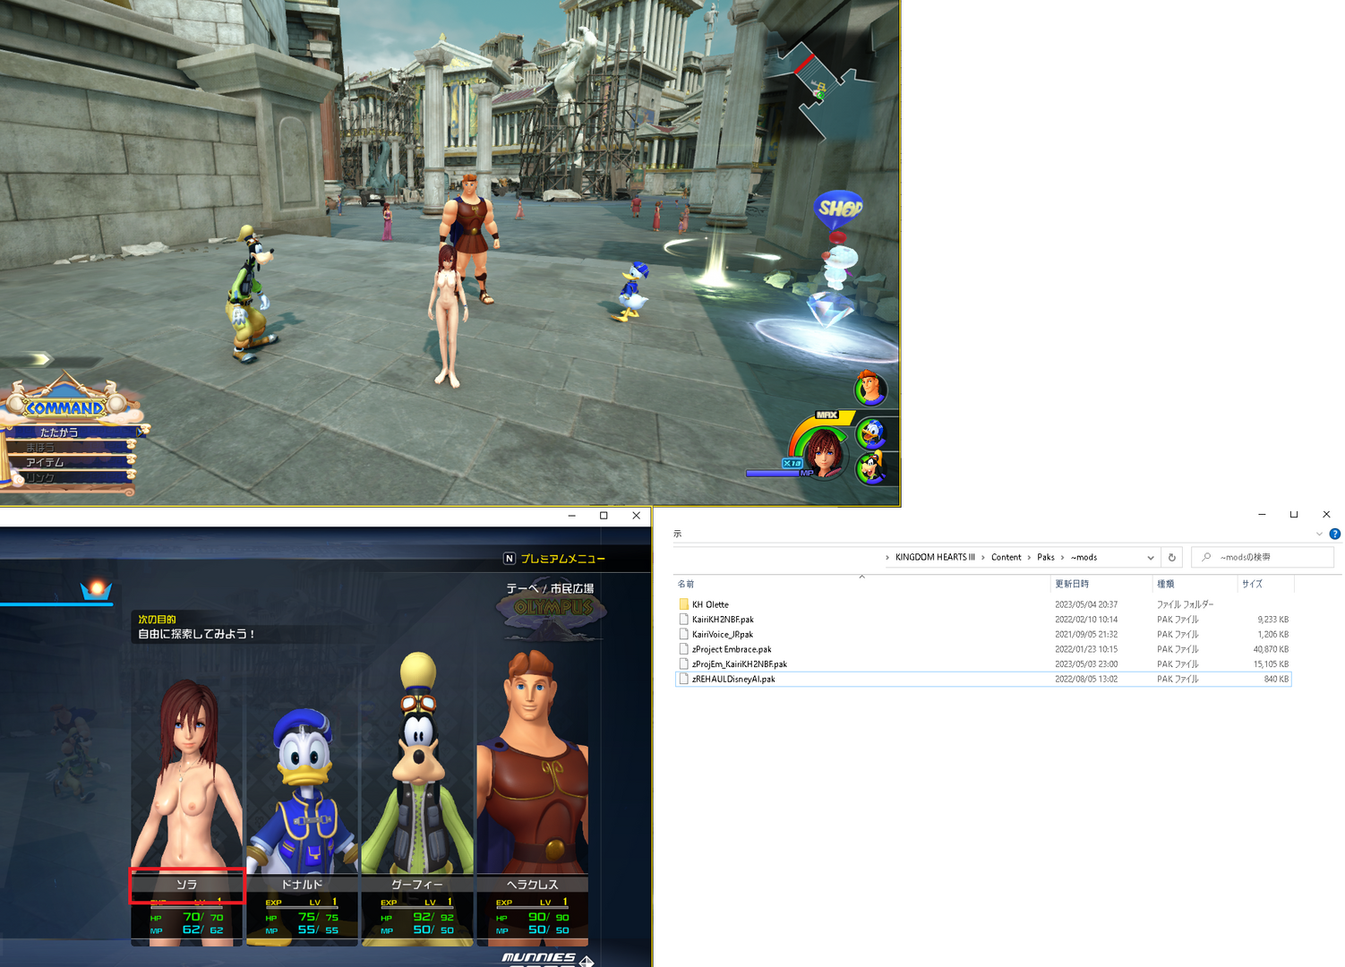
Task: Click the file icon beside zProjEm_KairiKH2NBF.pak
Action: 684,664
